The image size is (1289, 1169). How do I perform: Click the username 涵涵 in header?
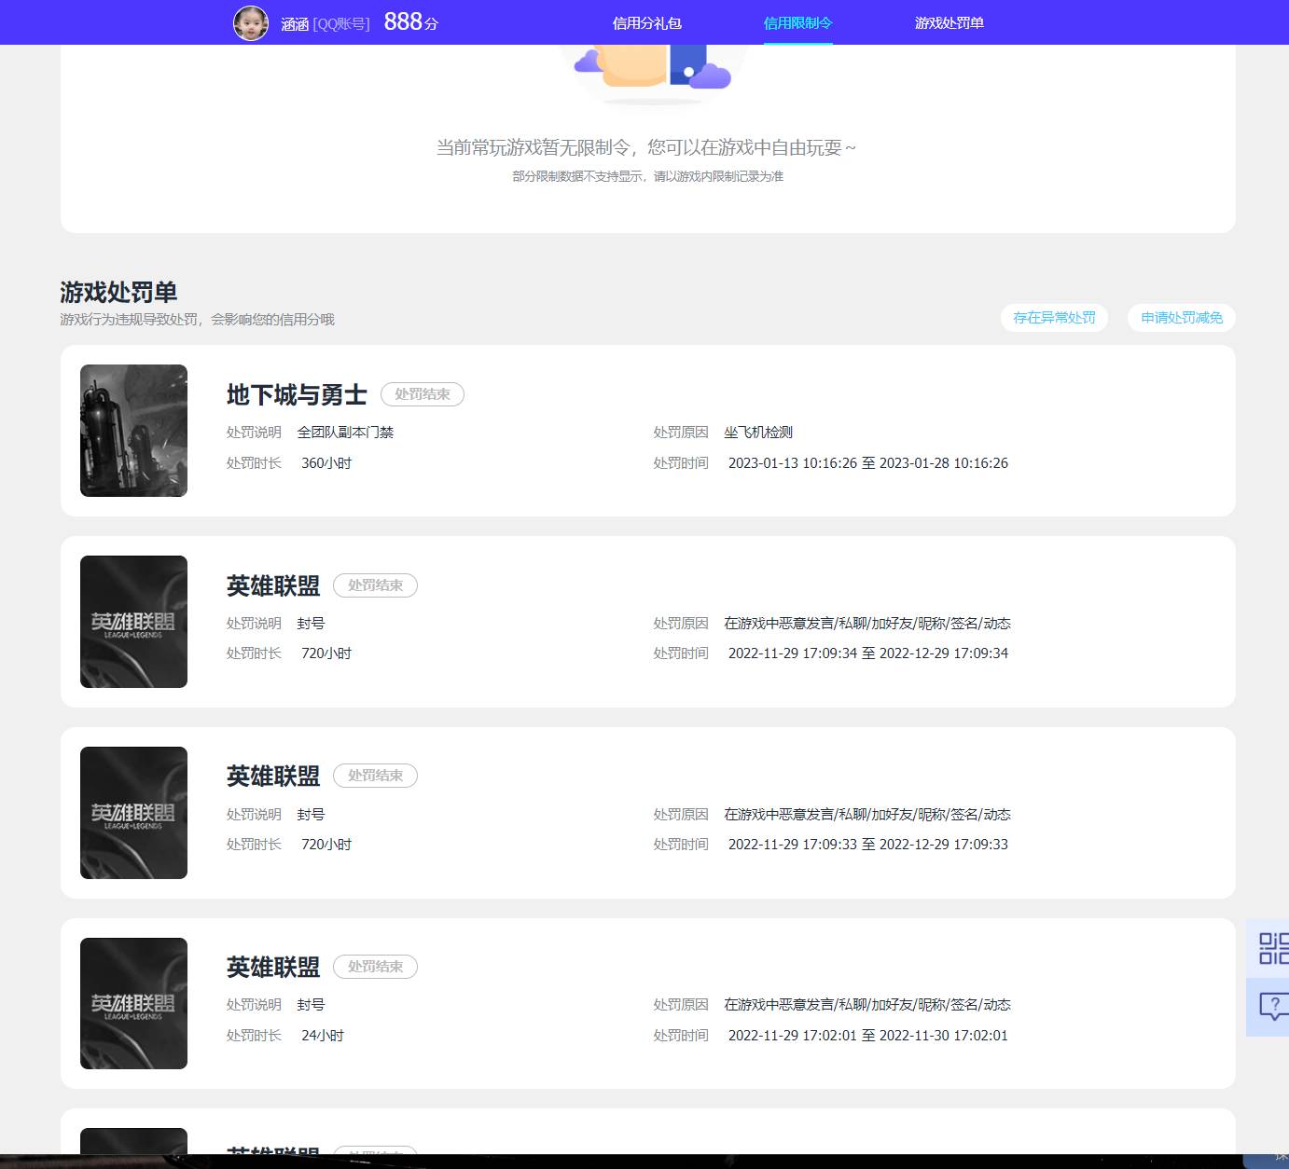click(295, 24)
